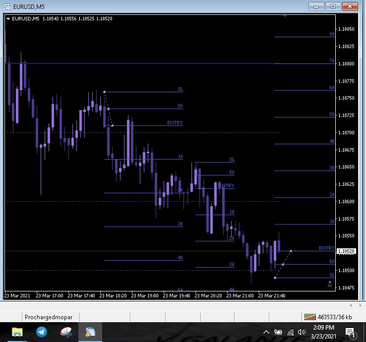Viewport: 366px width, 342px height.
Task: Click the 1.18550 price axis label
Action: click(346, 236)
